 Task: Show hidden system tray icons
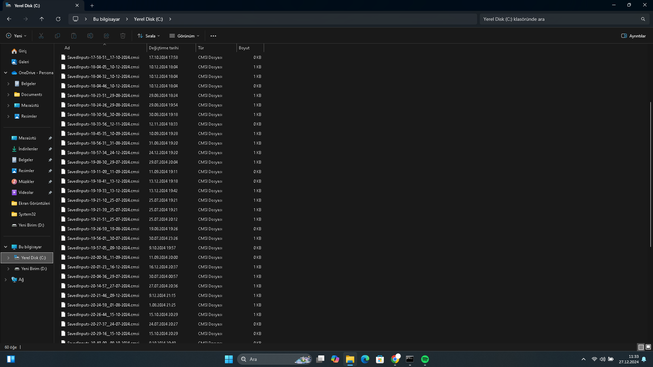pos(584,359)
